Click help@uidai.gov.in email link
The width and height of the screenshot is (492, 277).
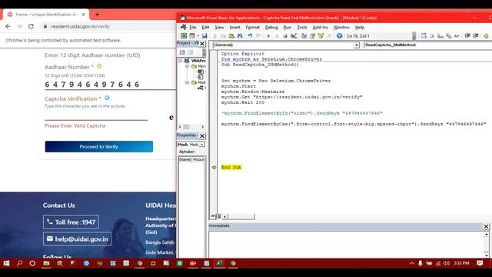77,239
